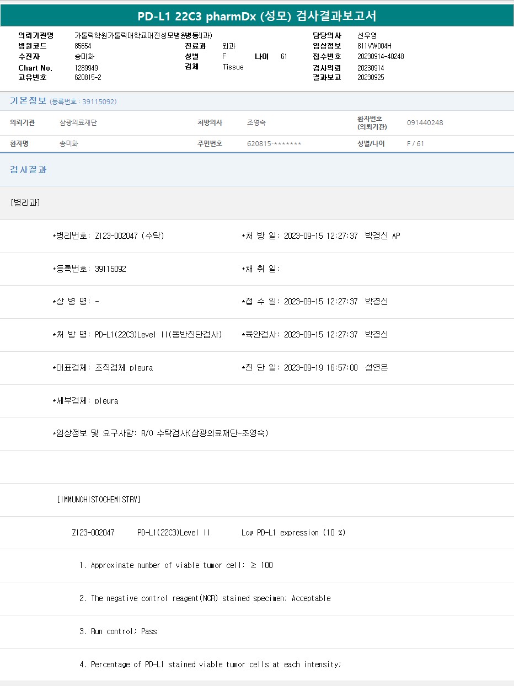The height and width of the screenshot is (686, 514).
Task: Select the [병리과] department label
Action: point(25,203)
